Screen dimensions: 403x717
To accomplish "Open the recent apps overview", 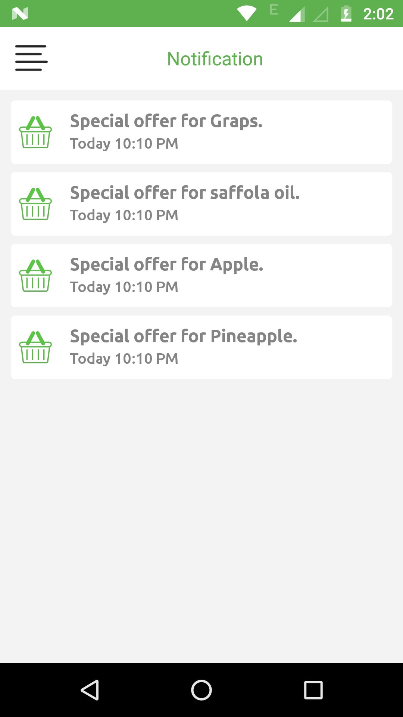I will (x=313, y=690).
